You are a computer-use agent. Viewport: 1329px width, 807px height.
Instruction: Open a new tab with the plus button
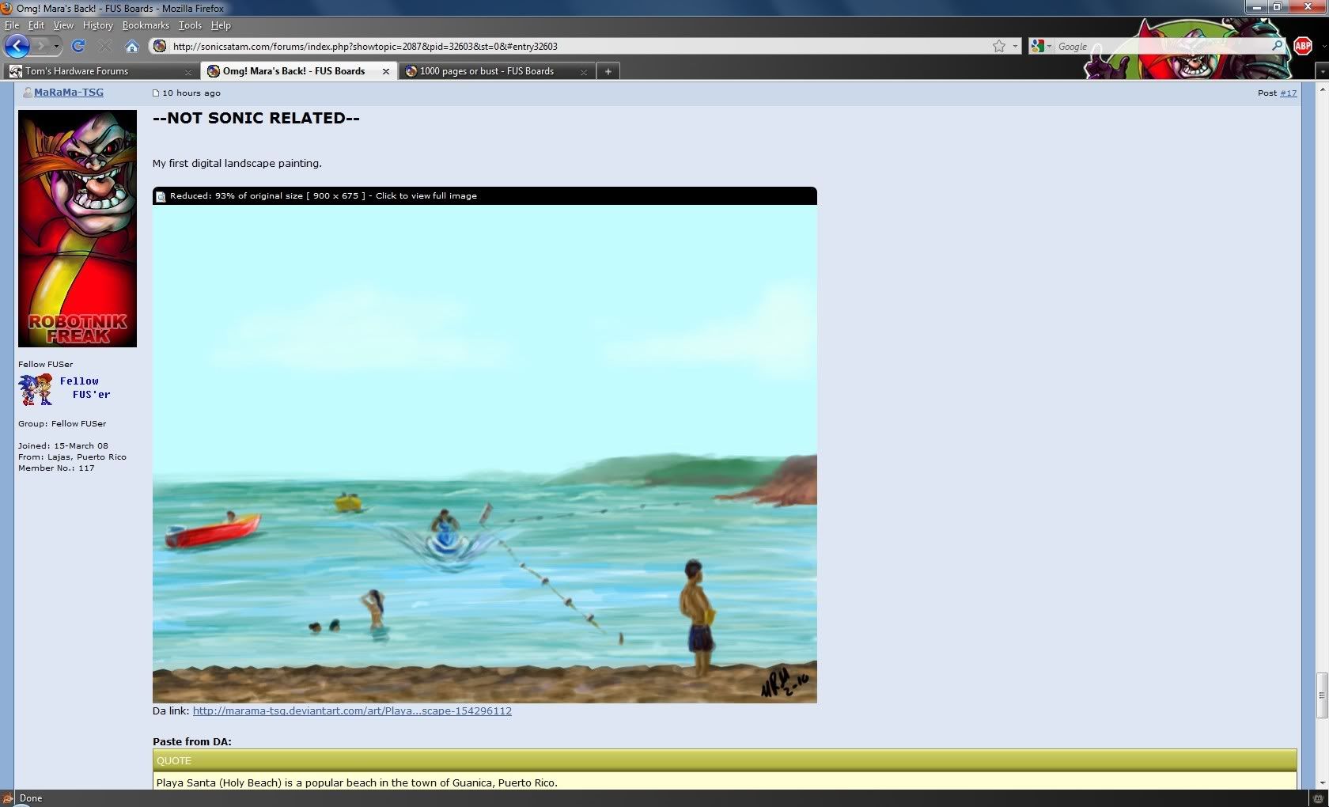coord(608,71)
